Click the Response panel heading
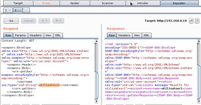This screenshot has width=201, height=105. click(116, 29)
